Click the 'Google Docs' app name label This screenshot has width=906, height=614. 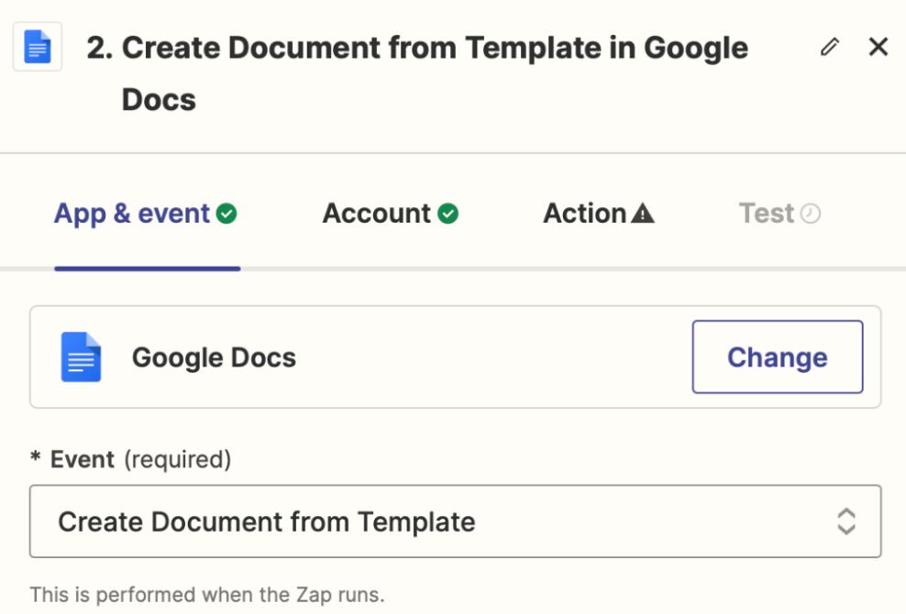click(x=215, y=357)
